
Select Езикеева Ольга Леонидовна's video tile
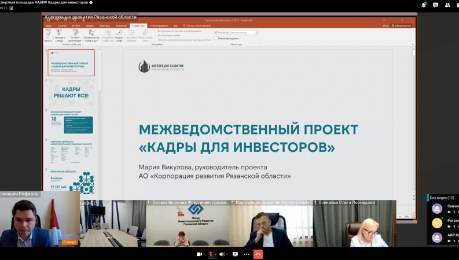[354, 224]
